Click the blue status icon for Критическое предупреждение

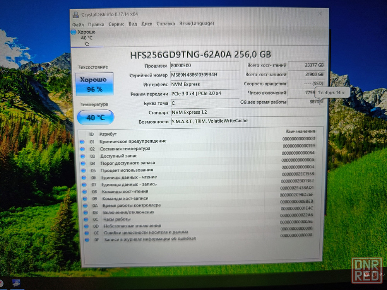click(x=82, y=142)
